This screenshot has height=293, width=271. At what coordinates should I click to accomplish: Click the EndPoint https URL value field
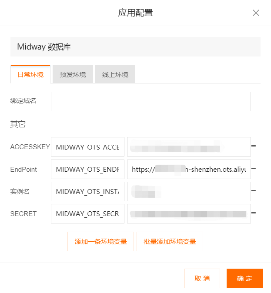[189, 169]
